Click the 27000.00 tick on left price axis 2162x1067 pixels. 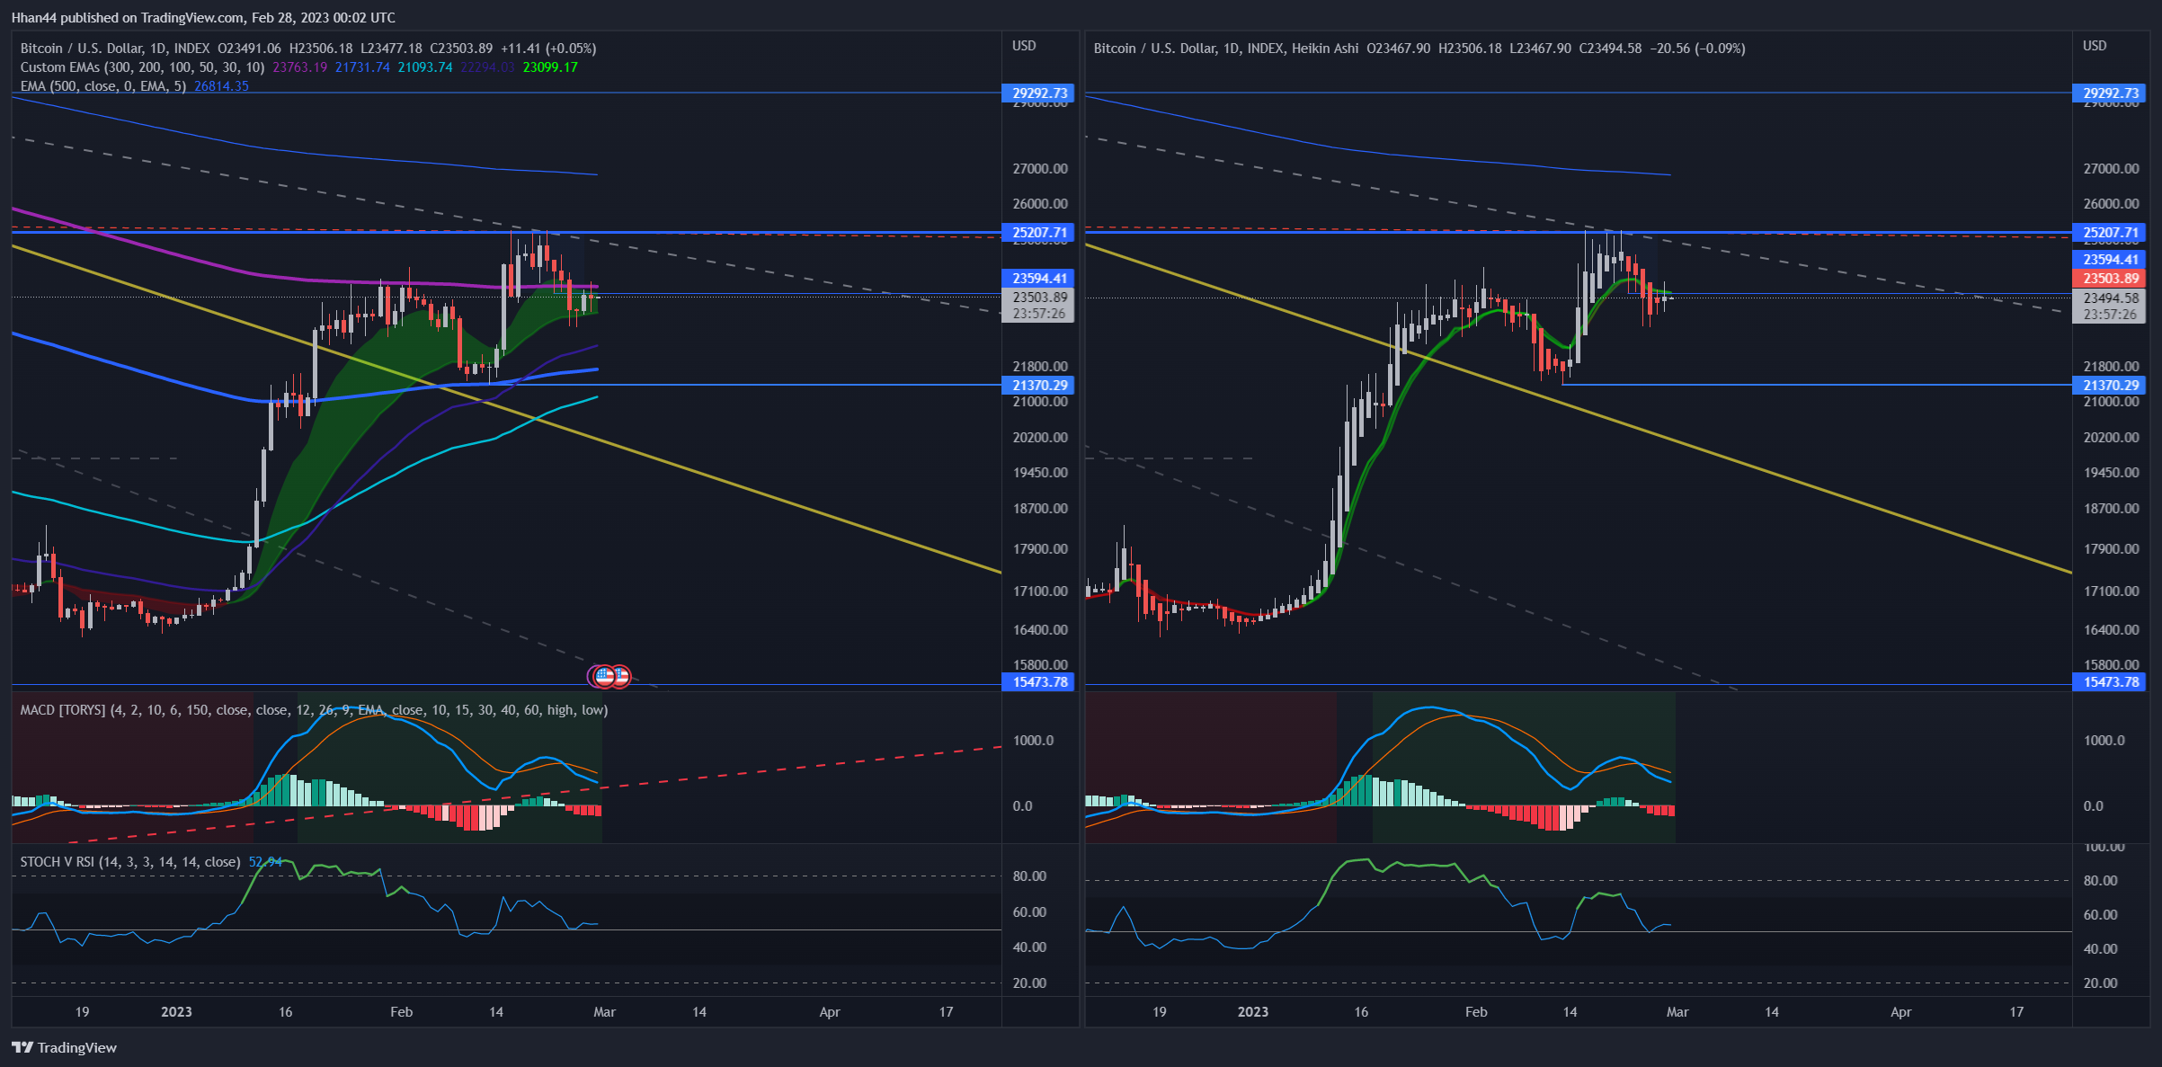[1040, 169]
